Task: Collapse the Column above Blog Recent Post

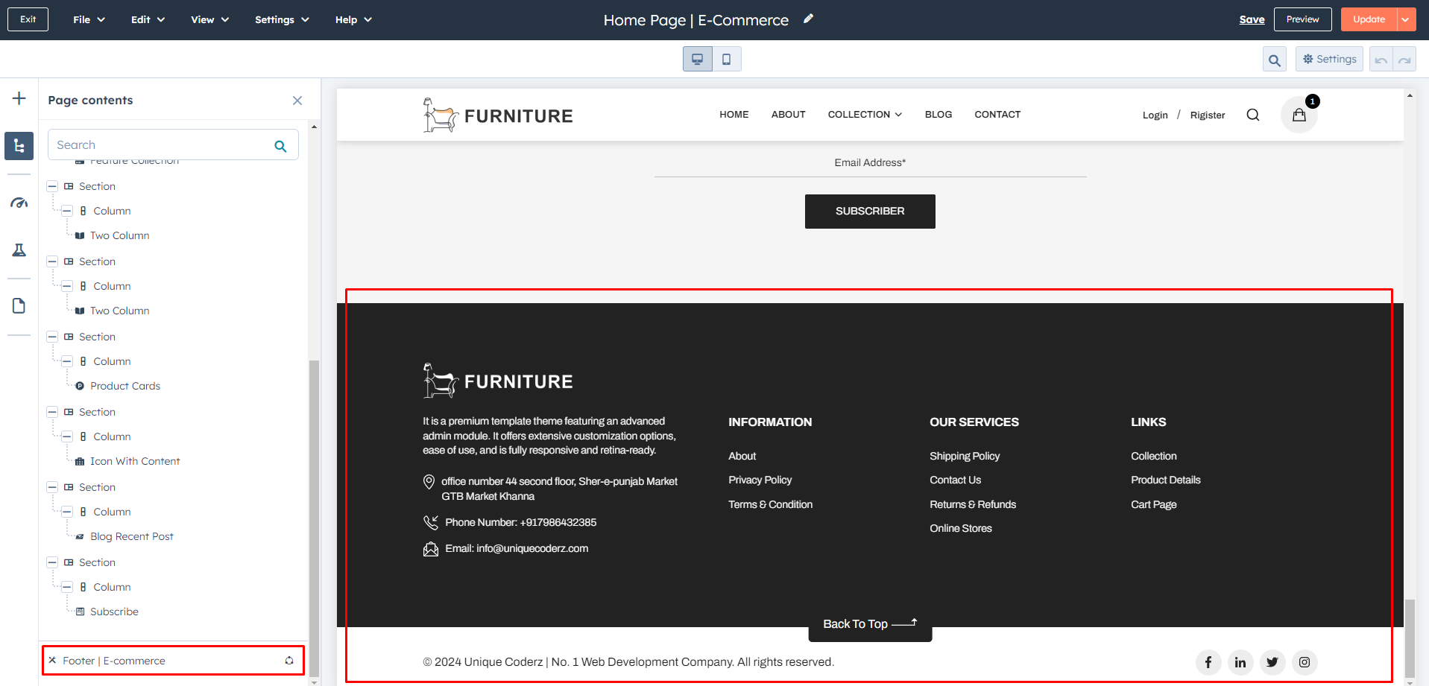Action: click(x=66, y=512)
